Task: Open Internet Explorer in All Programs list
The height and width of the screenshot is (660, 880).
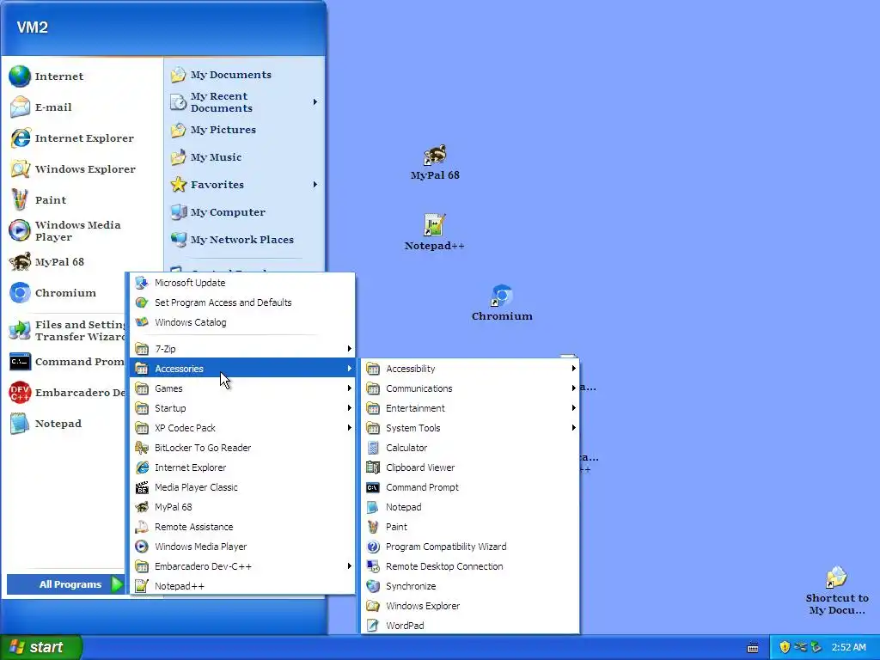Action: point(242,467)
